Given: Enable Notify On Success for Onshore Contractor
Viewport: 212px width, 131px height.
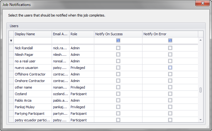Looking at the screenshot, I should click(x=118, y=81).
